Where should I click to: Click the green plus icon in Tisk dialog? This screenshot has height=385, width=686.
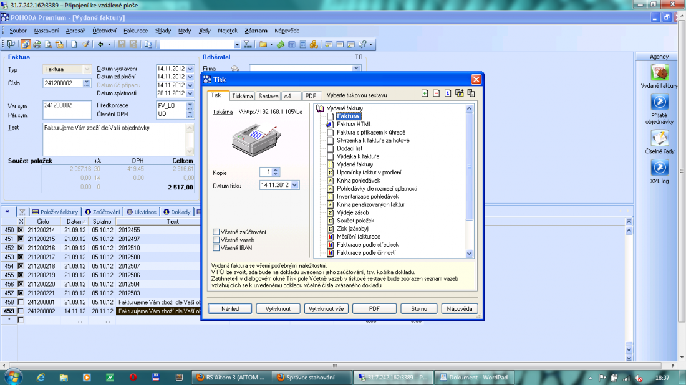(425, 93)
